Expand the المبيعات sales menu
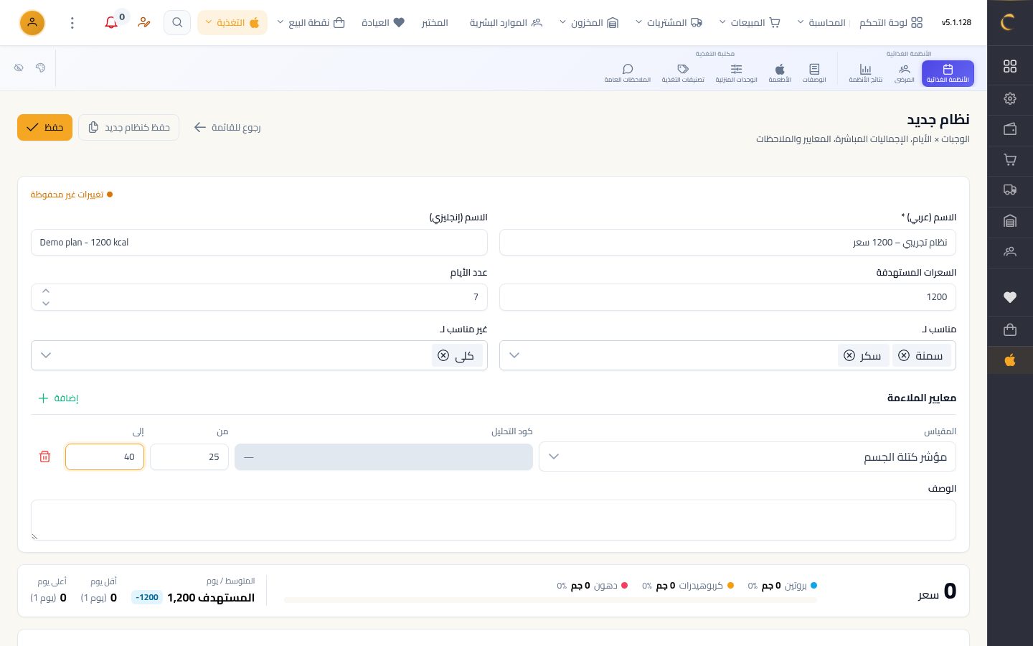The height and width of the screenshot is (646, 1033). click(x=750, y=23)
